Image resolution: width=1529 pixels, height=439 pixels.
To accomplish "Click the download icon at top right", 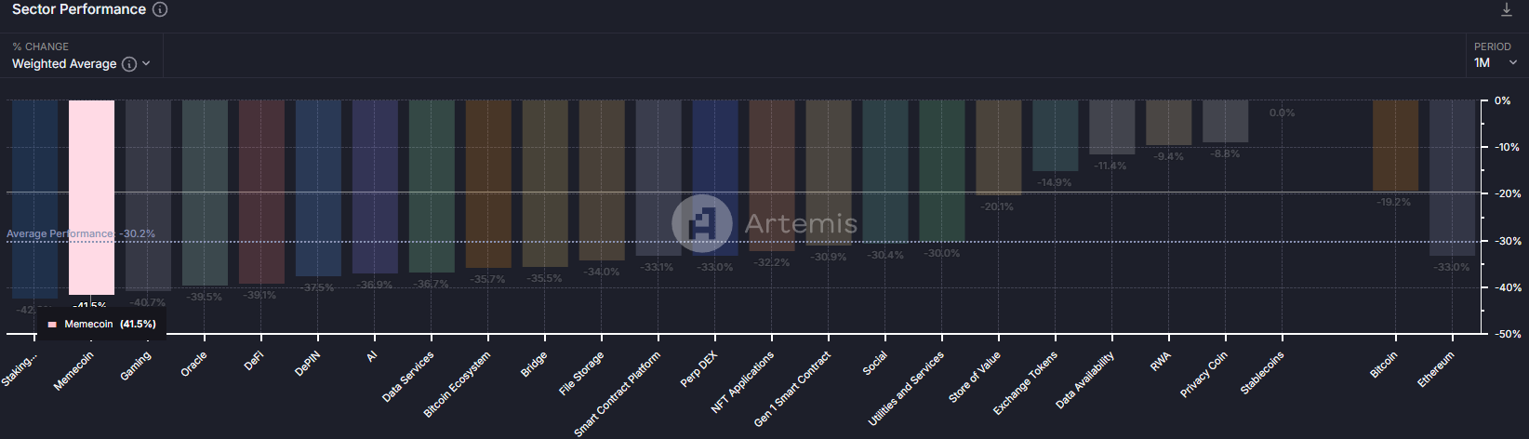I will click(x=1506, y=10).
